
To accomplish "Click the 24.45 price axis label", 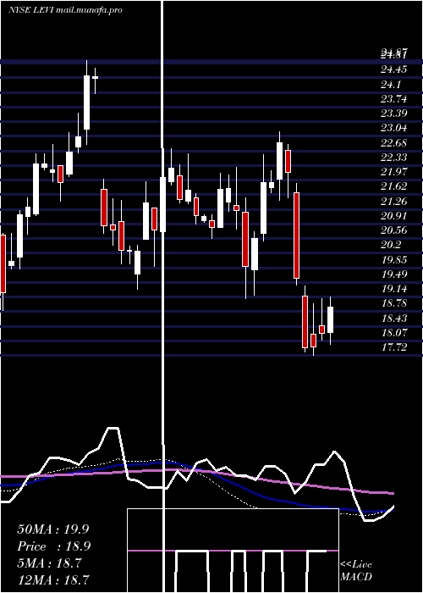I will tap(393, 69).
